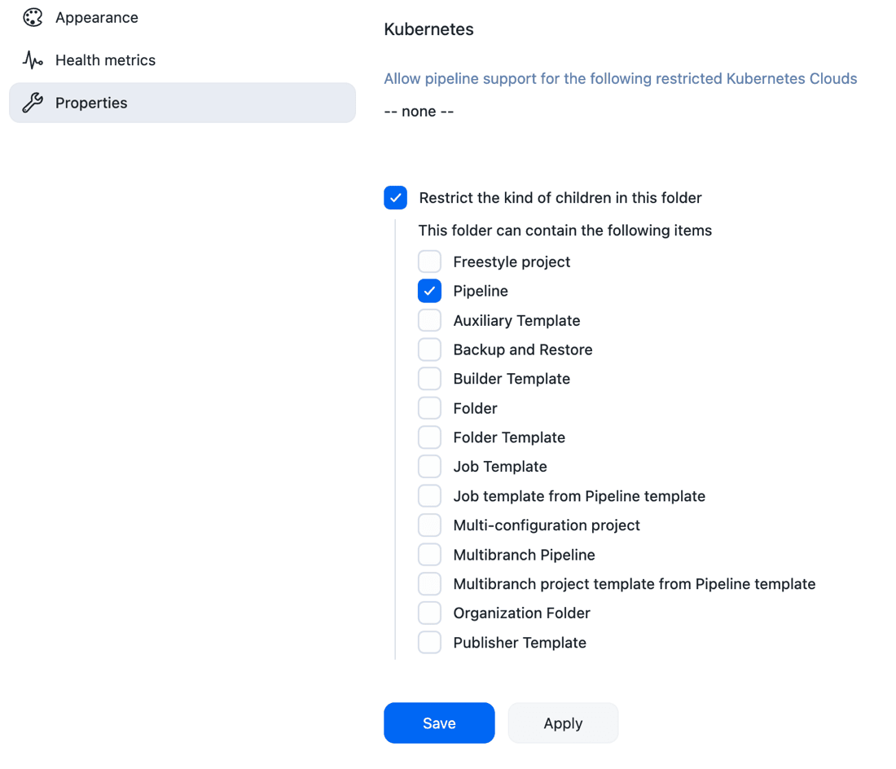
Task: Enable the Freestyle project checkbox
Action: (x=429, y=261)
